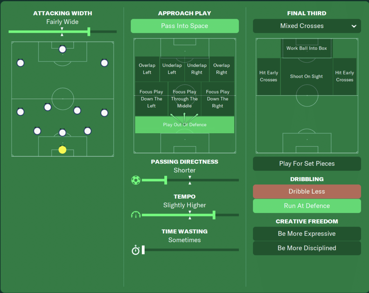Screen dimensions: 369x293
Task: Click the Time Wasting slider handle
Action: point(143,250)
